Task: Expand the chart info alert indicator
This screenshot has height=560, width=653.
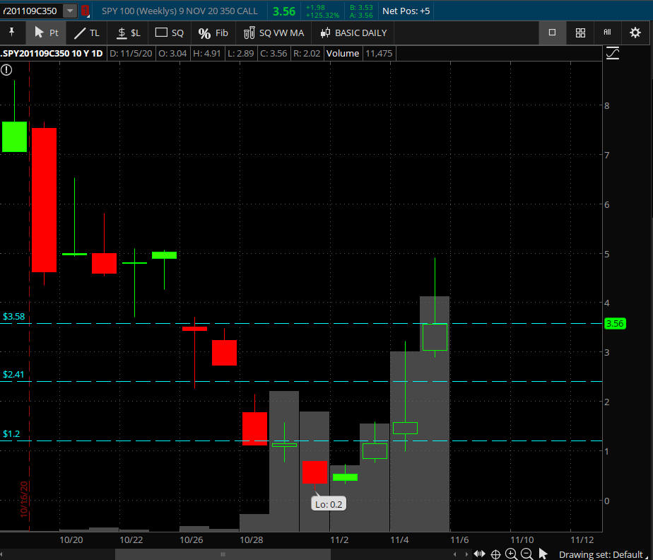Action: [6, 69]
